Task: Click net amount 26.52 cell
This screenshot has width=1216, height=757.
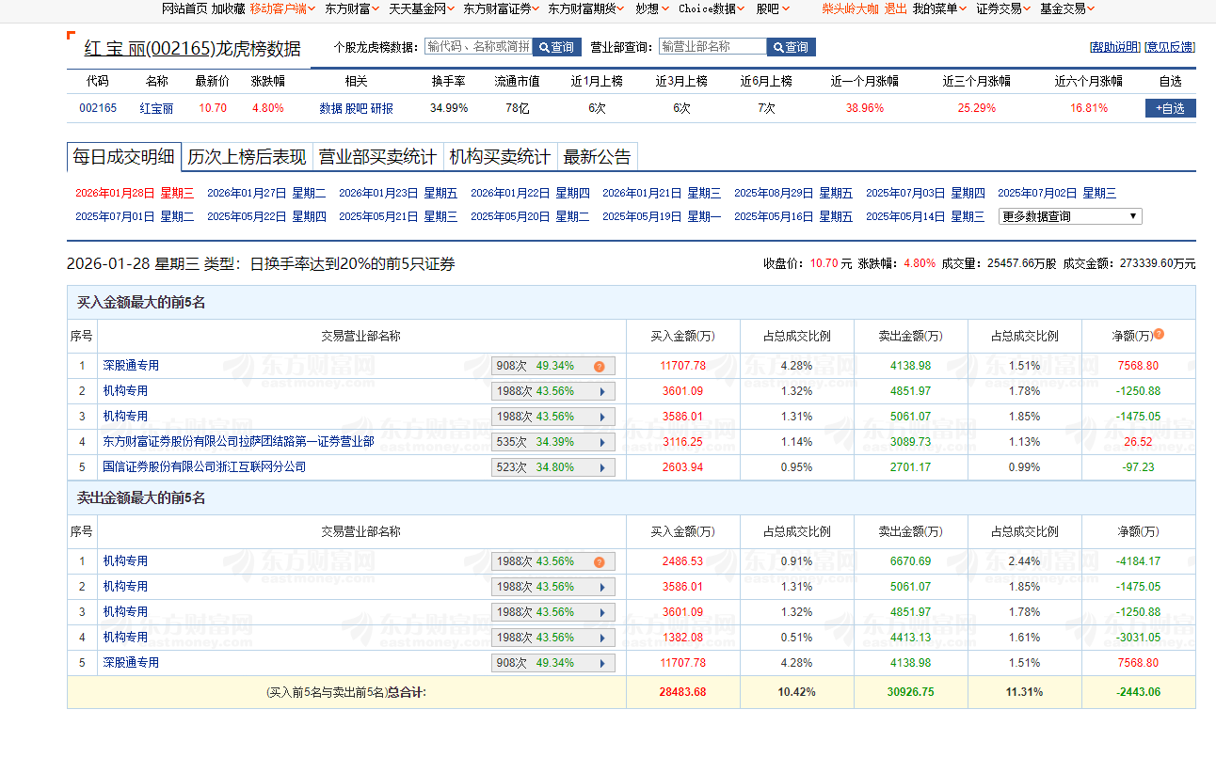Action: click(x=1138, y=442)
